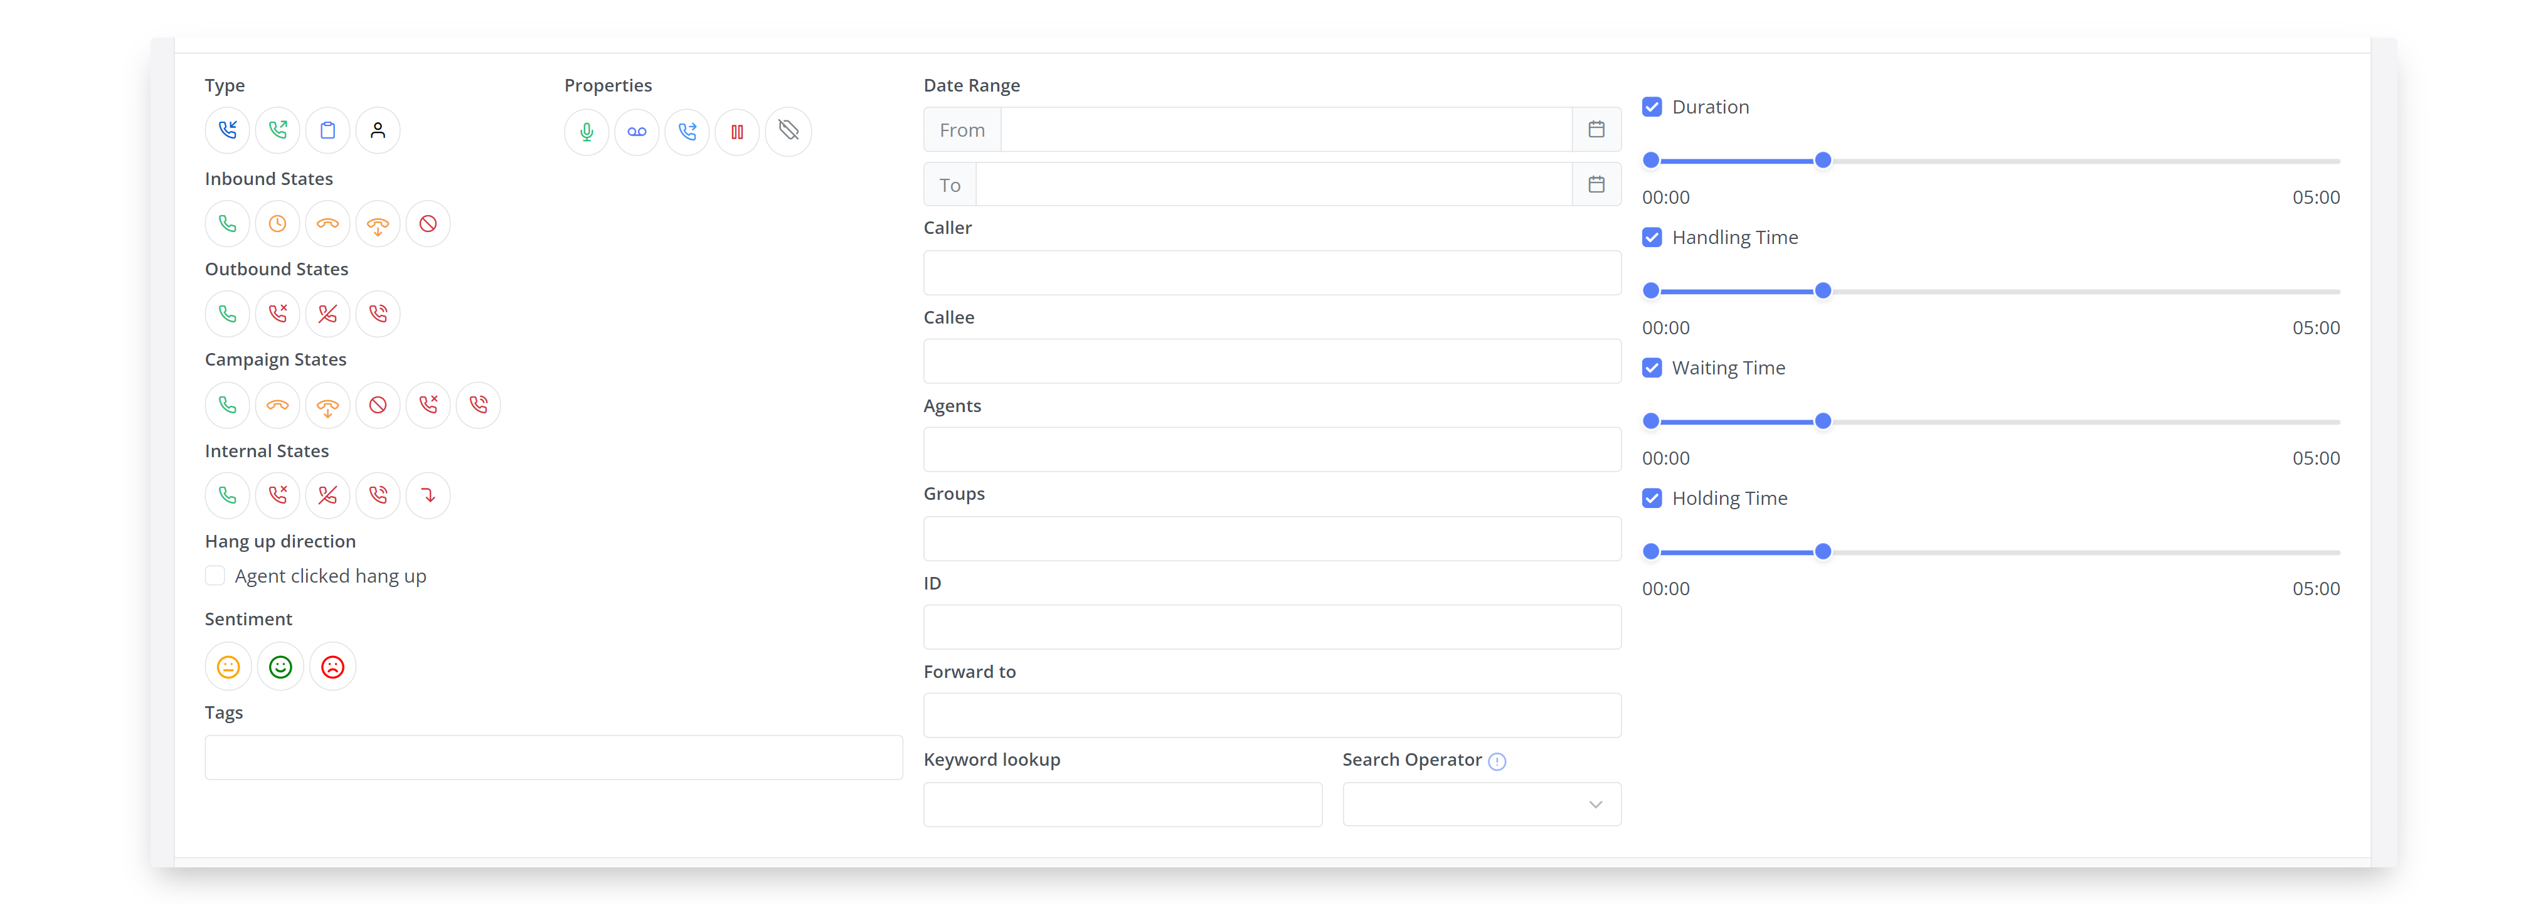Select the happy green sentiment face
Screen dimensions: 2548x905
click(x=281, y=668)
